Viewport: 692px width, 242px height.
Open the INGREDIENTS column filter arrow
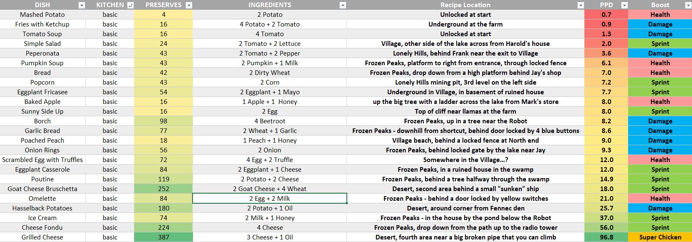pyautogui.click(x=343, y=5)
